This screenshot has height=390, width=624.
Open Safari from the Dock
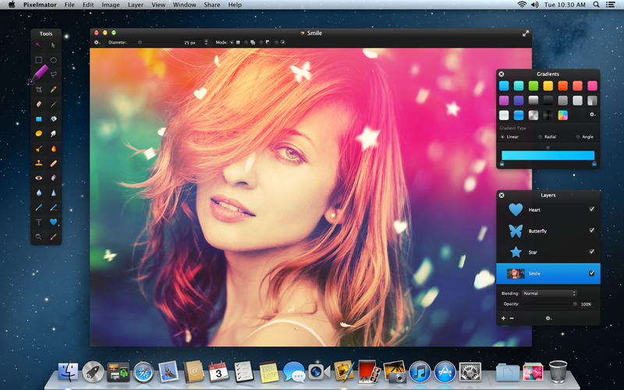point(144,372)
